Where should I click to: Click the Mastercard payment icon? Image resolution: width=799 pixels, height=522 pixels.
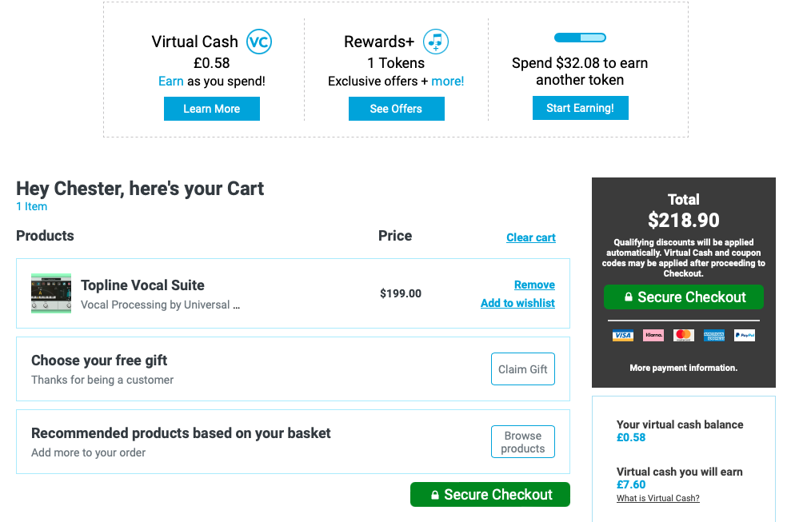[x=683, y=335]
